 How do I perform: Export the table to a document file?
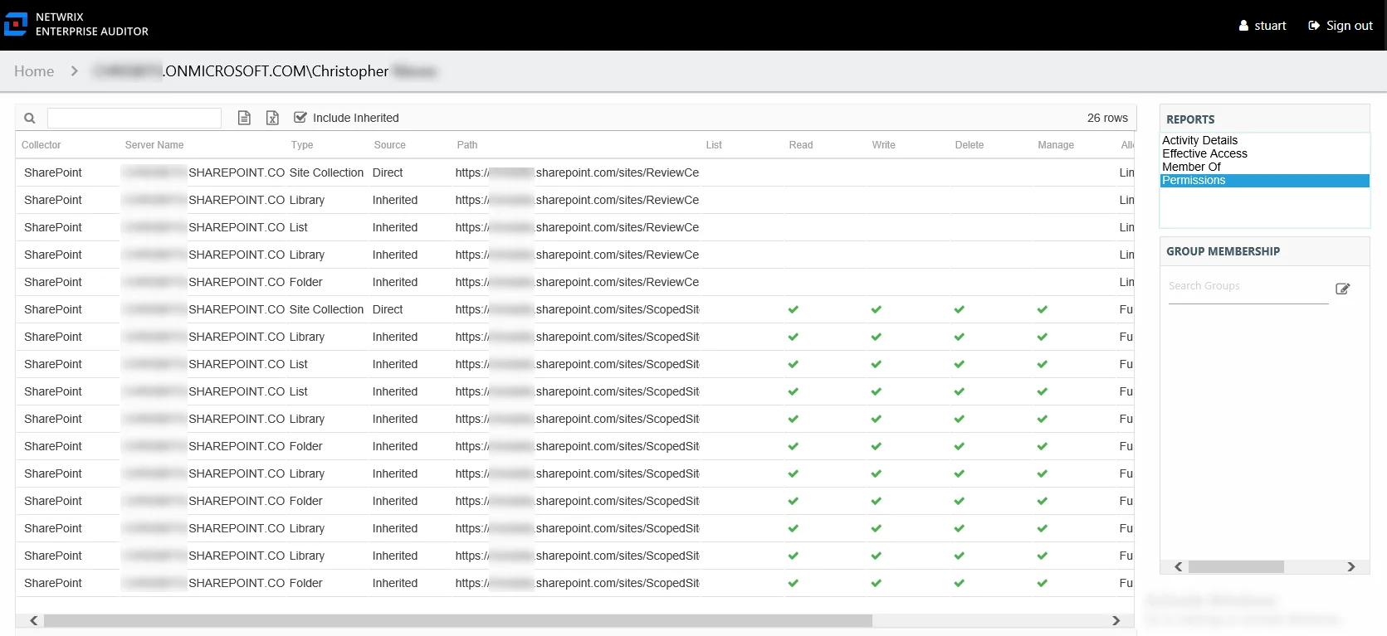pyautogui.click(x=244, y=118)
